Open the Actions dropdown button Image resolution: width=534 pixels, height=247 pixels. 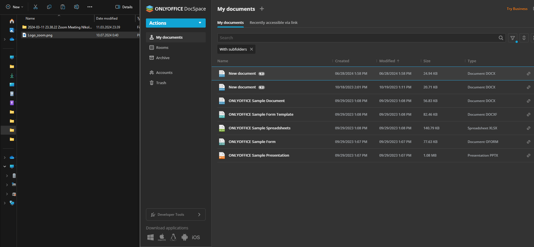pyautogui.click(x=176, y=23)
